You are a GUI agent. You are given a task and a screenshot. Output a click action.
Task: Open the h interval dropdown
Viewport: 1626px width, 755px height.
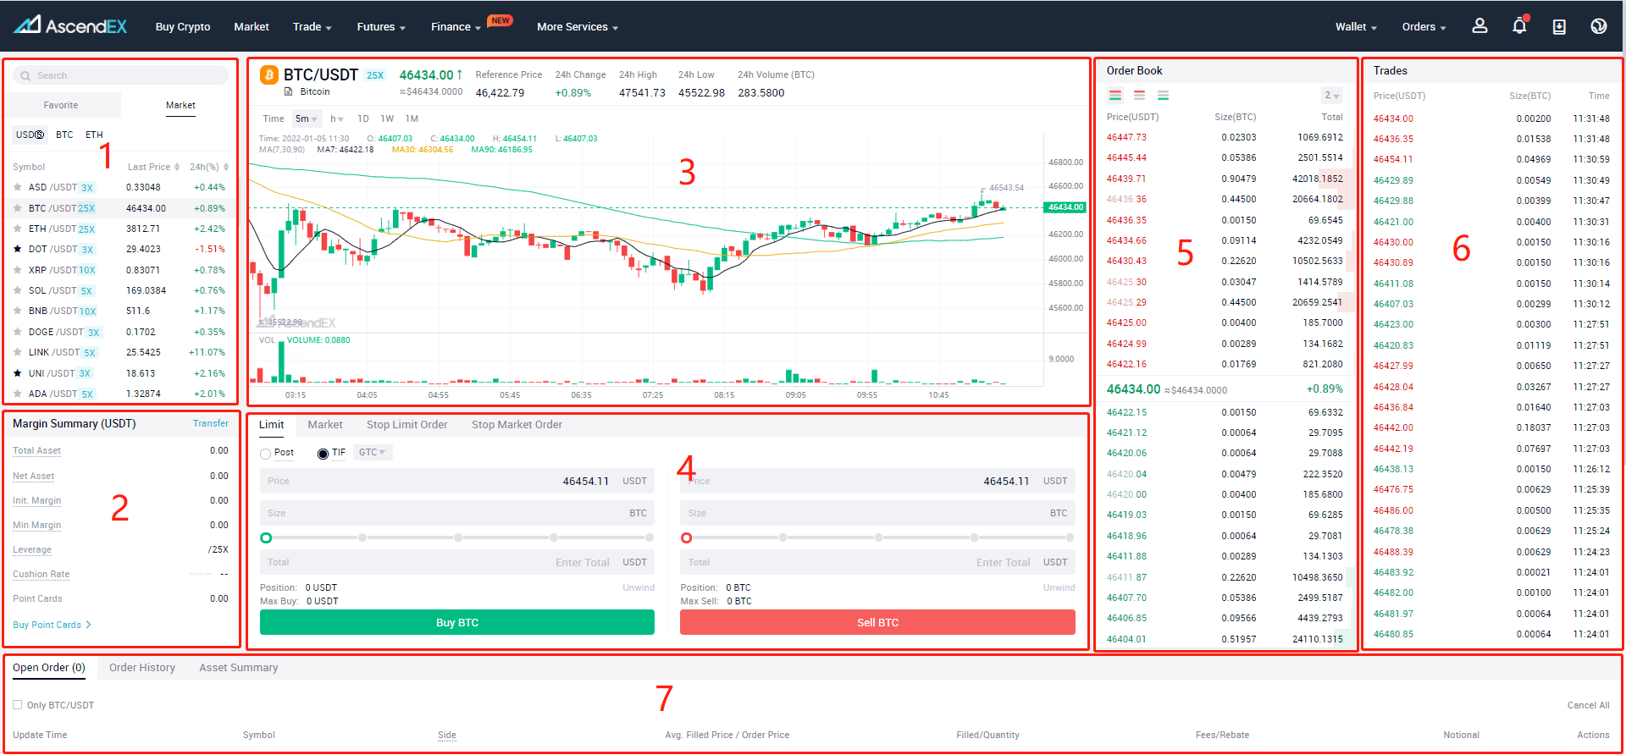(337, 118)
